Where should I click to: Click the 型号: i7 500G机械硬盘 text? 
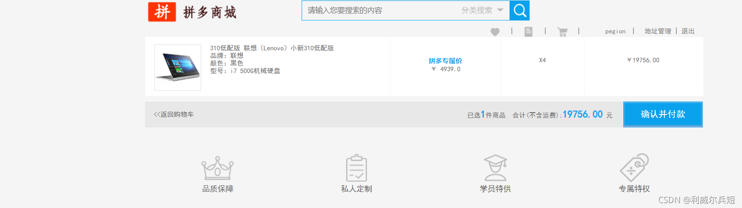tap(245, 71)
